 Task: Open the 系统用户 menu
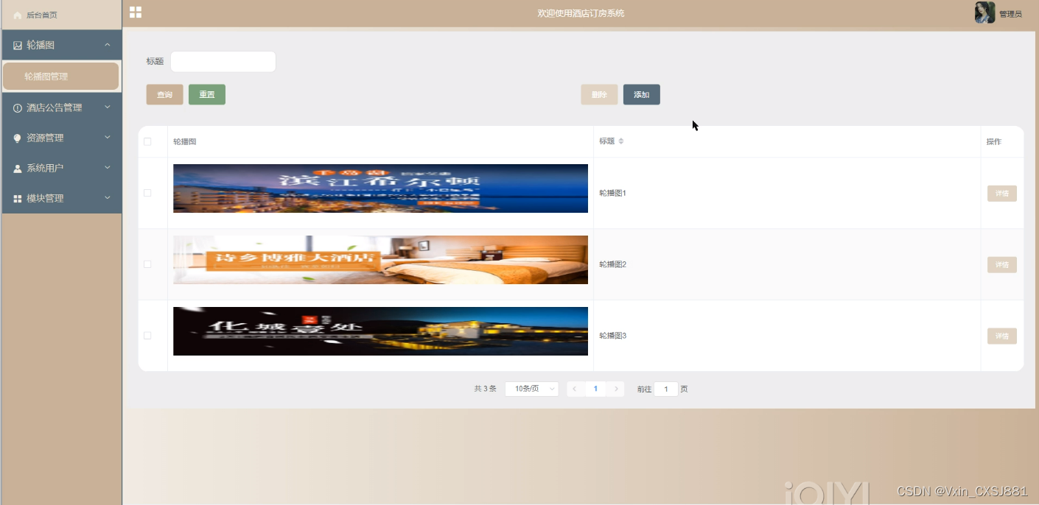click(61, 168)
